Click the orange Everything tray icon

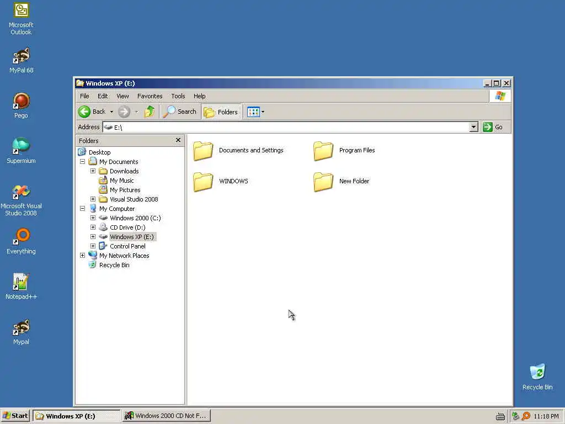tap(526, 416)
